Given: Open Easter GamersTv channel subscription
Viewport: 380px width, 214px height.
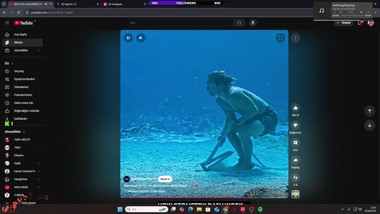Looking at the screenshot, I should coord(23,171).
